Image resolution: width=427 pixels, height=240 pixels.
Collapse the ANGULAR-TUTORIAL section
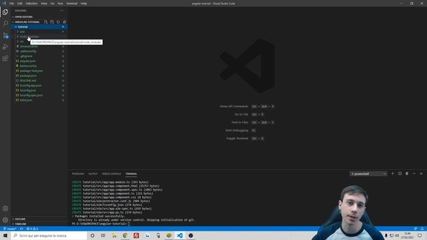[x=27, y=22]
